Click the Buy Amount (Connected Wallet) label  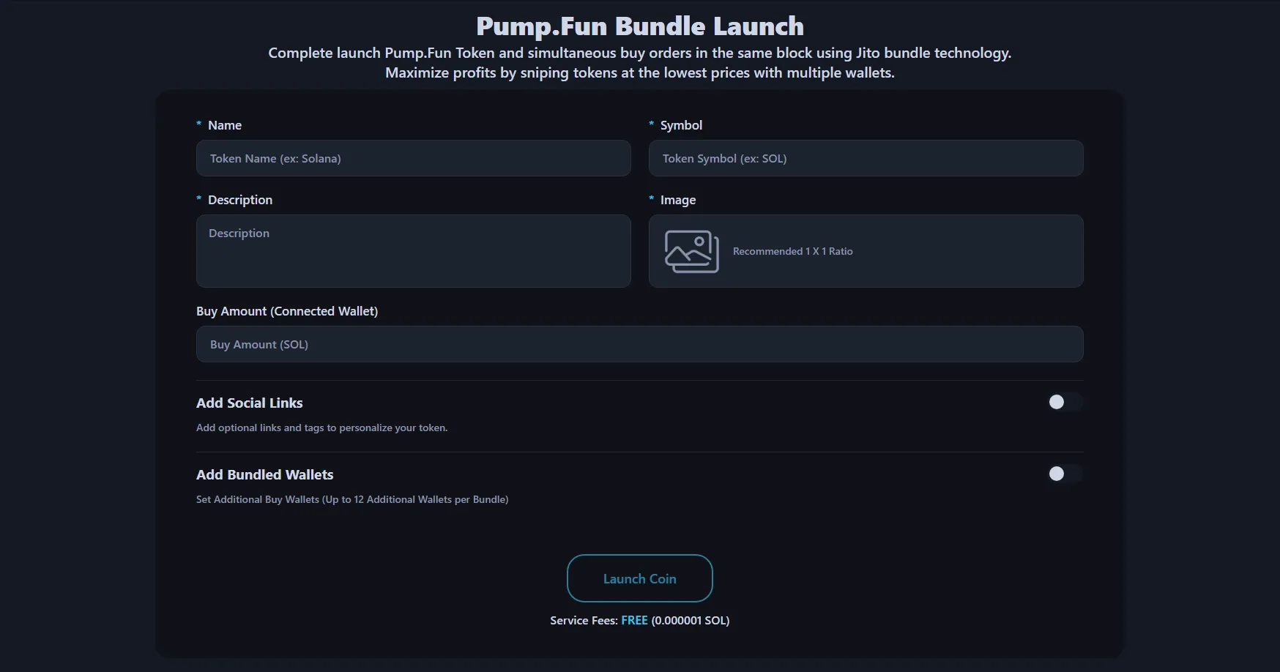287,311
